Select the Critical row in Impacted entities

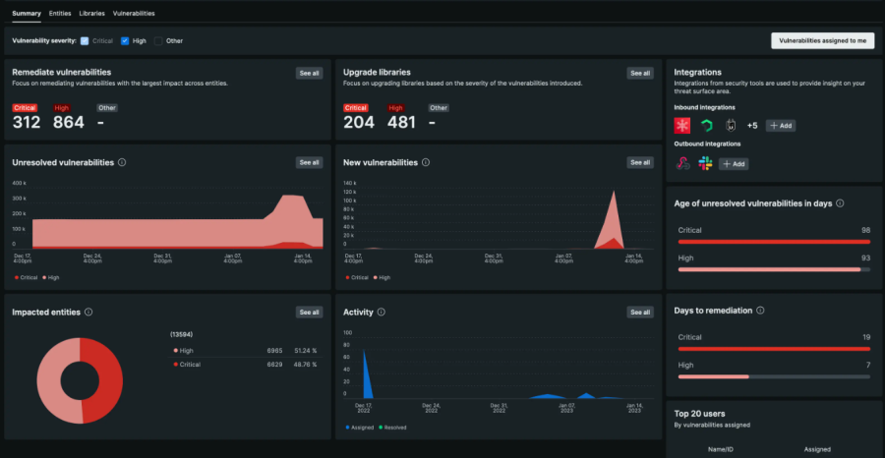pyautogui.click(x=246, y=365)
